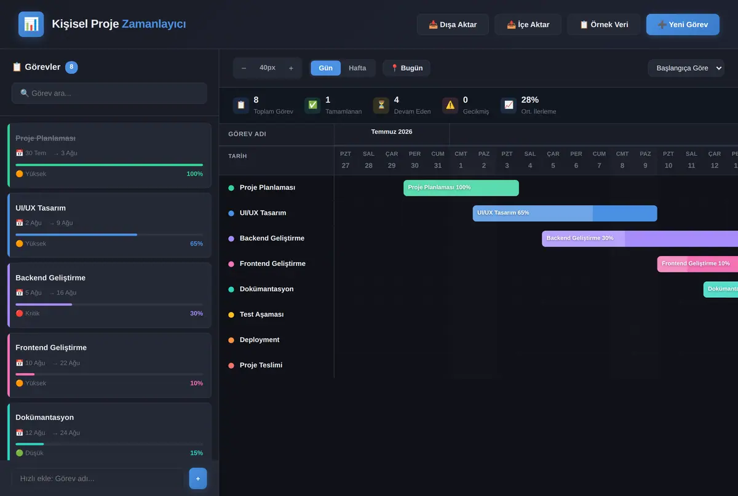This screenshot has width=738, height=496.
Task: Click the chart logo icon beside the app title
Action: 31,25
